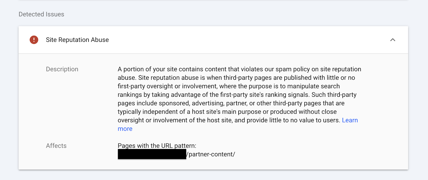This screenshot has height=180, width=428.
Task: Click the line starting "A portion of your site"
Action: tap(239, 69)
